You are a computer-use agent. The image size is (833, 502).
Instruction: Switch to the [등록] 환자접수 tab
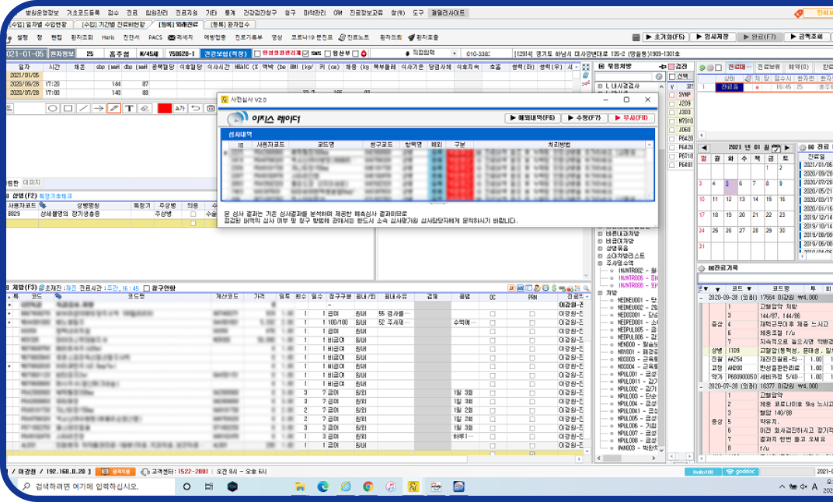coord(228,26)
